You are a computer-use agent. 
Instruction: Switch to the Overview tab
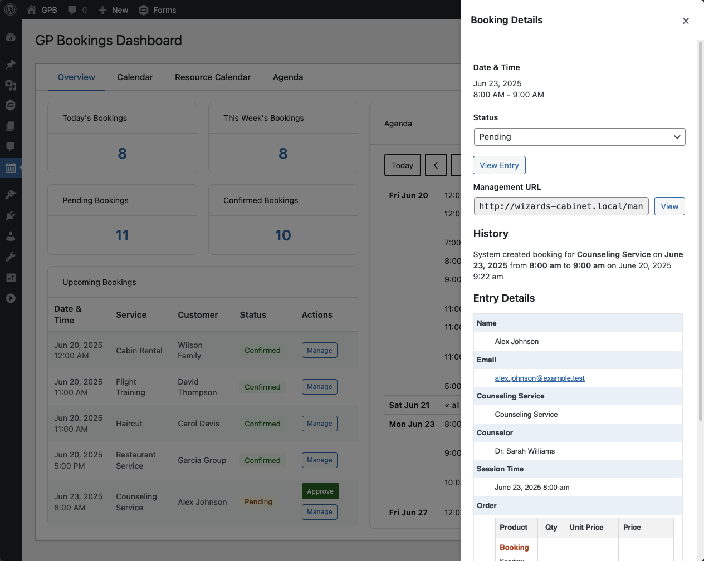76,77
